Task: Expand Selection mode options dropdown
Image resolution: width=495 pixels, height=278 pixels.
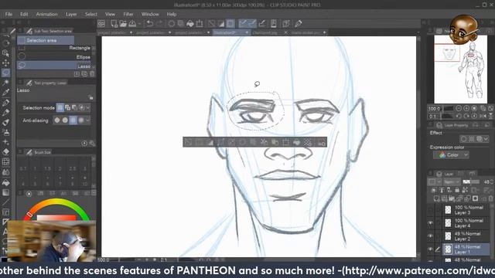Action: (x=88, y=108)
